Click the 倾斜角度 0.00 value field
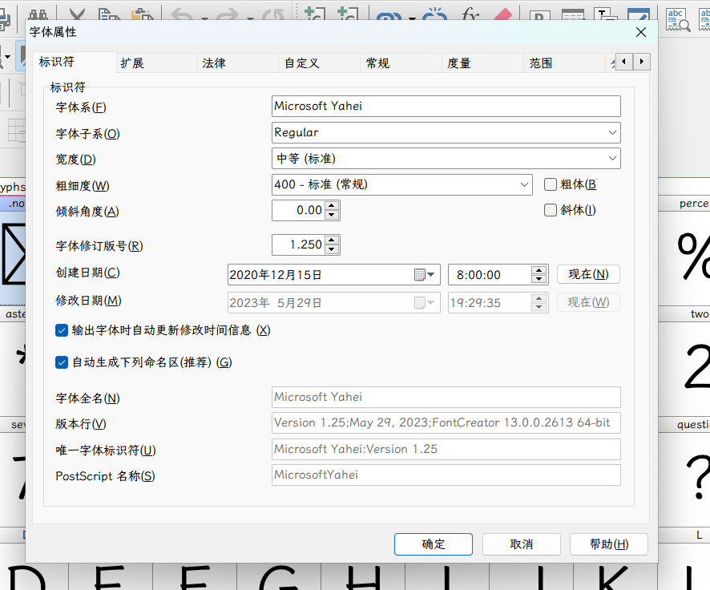 tap(299, 211)
